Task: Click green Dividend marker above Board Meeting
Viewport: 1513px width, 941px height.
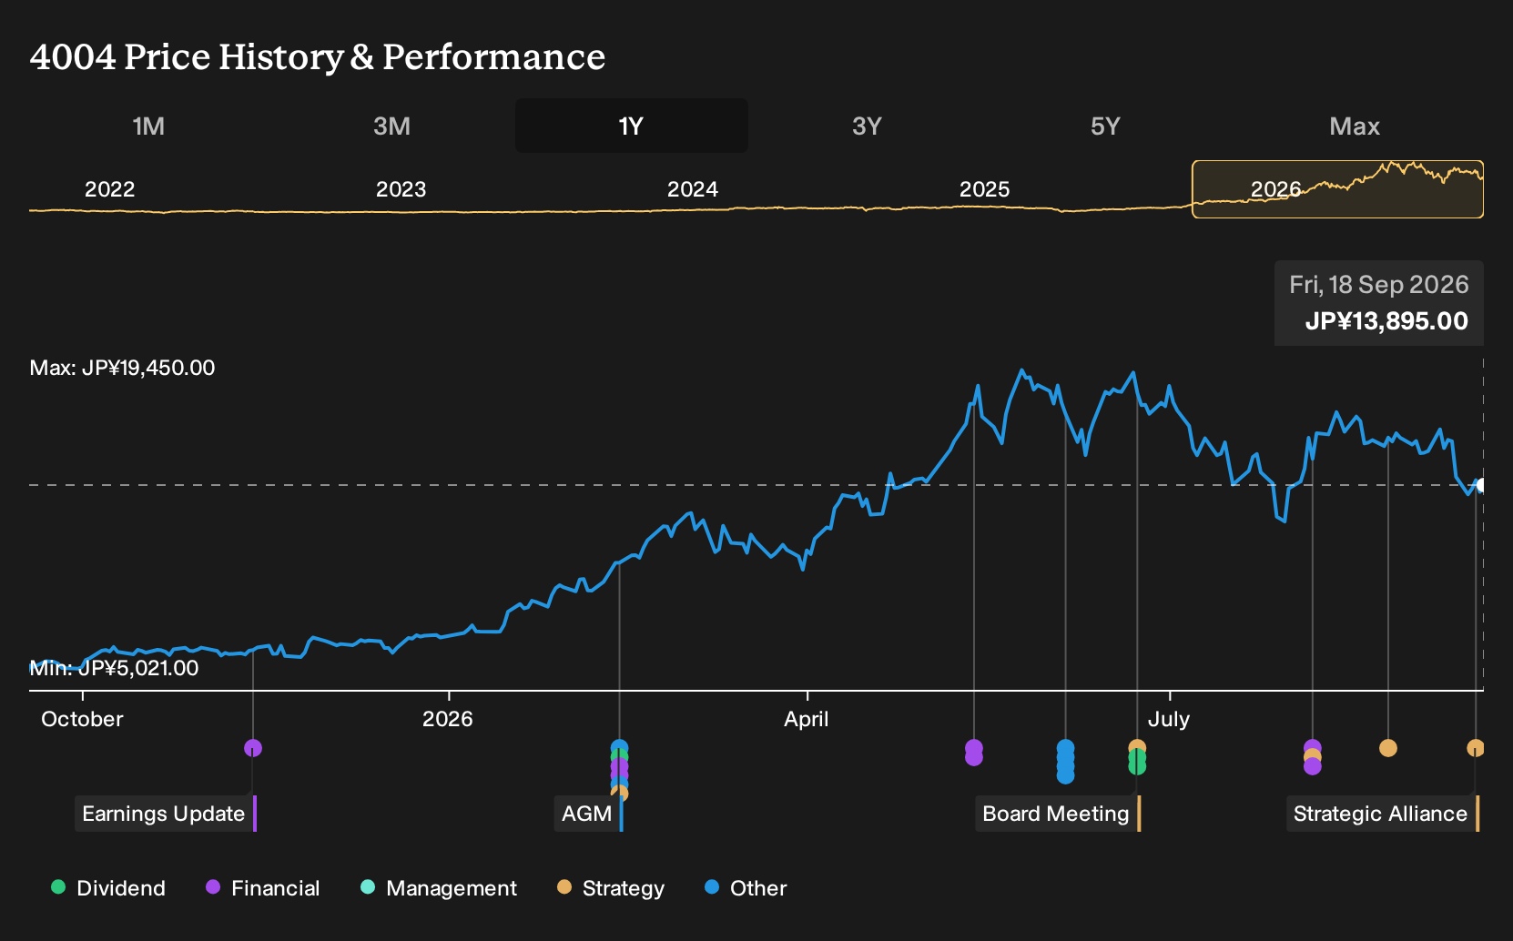Action: (1137, 761)
